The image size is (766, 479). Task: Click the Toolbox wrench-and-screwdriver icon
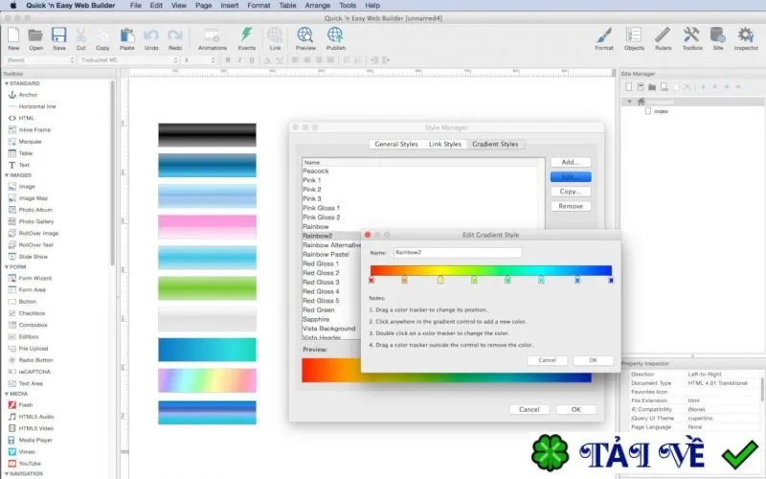click(x=692, y=38)
